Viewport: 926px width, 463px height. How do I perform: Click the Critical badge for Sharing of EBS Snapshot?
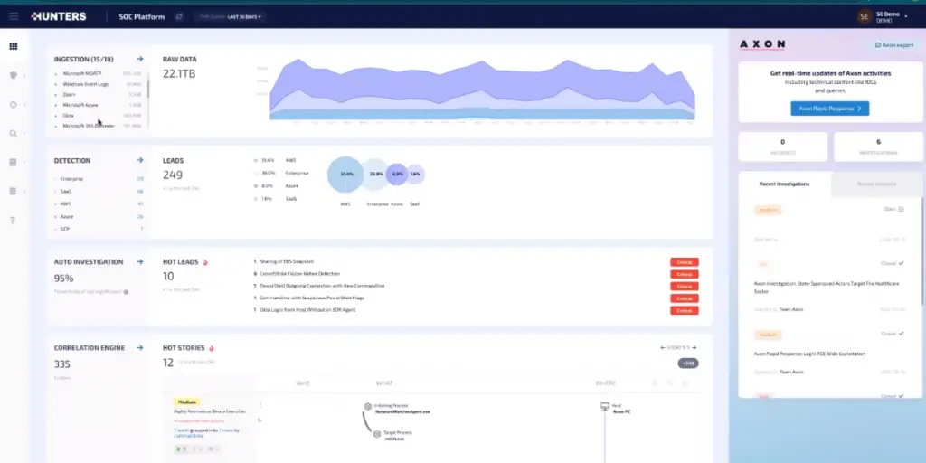click(685, 262)
